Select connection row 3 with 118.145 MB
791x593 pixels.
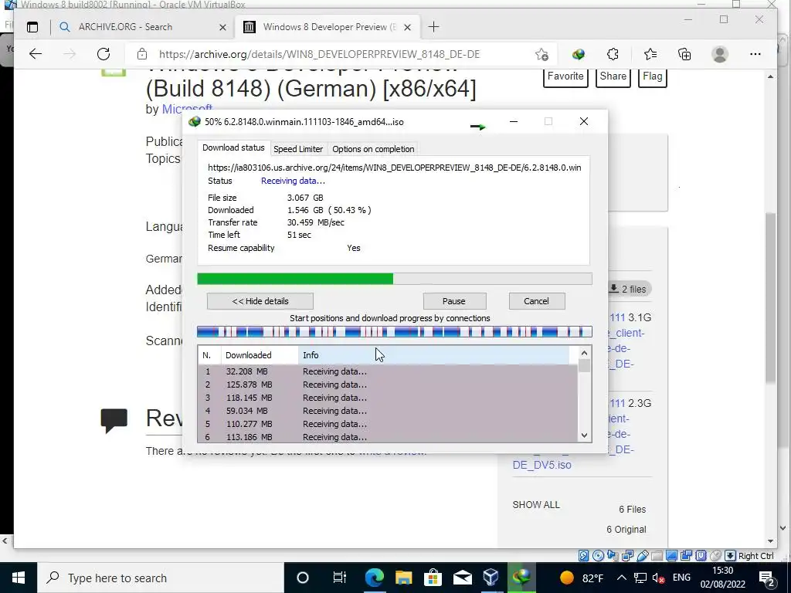[388, 398]
